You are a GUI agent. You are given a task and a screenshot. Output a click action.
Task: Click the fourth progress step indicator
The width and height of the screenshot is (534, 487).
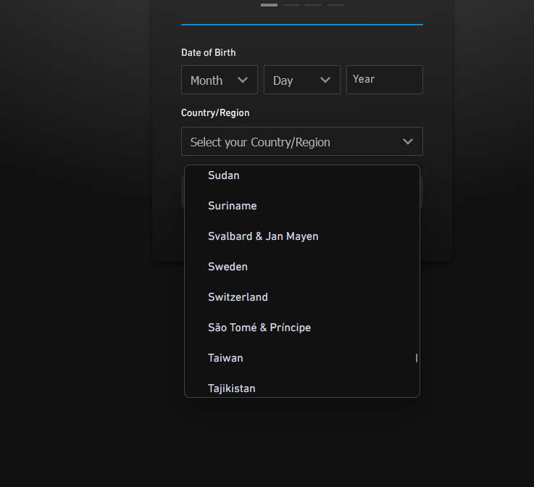click(335, 4)
